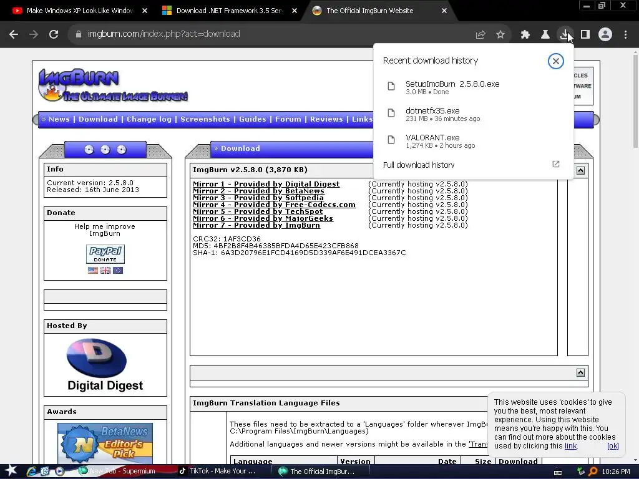This screenshot has width=639, height=479.
Task: Click the forward navigation arrow
Action: (x=34, y=34)
